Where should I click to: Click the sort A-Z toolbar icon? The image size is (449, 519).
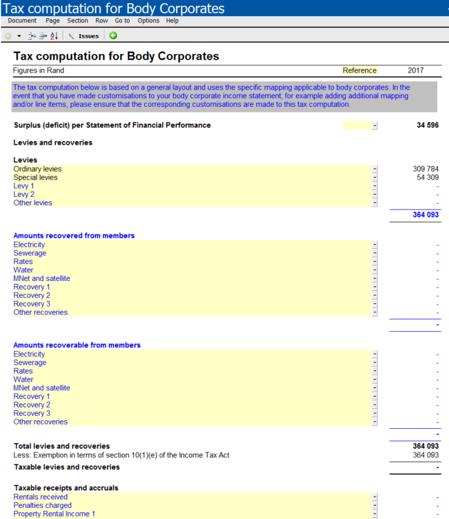[53, 36]
